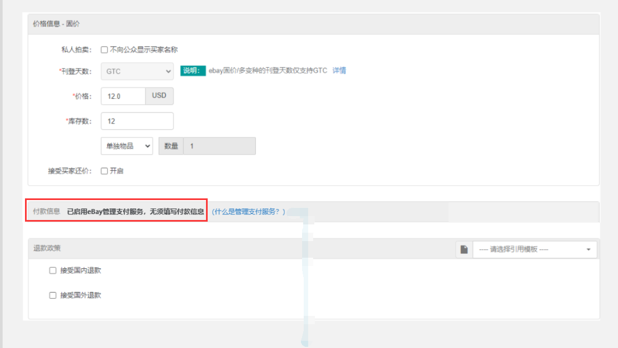Image resolution: width=618 pixels, height=348 pixels.
Task: Check the 接受国外退款 option
Action: coord(53,295)
